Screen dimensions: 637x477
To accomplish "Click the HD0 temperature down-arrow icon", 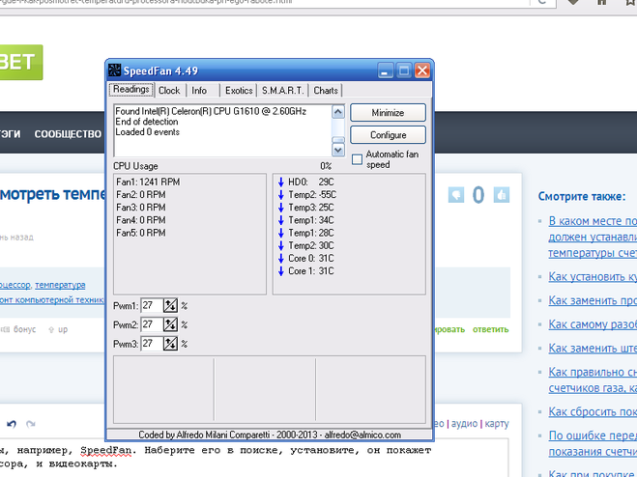I will (x=281, y=182).
